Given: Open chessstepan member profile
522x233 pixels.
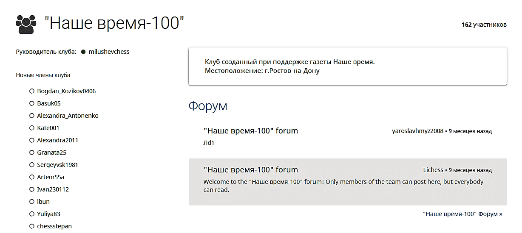Looking at the screenshot, I should 54,226.
